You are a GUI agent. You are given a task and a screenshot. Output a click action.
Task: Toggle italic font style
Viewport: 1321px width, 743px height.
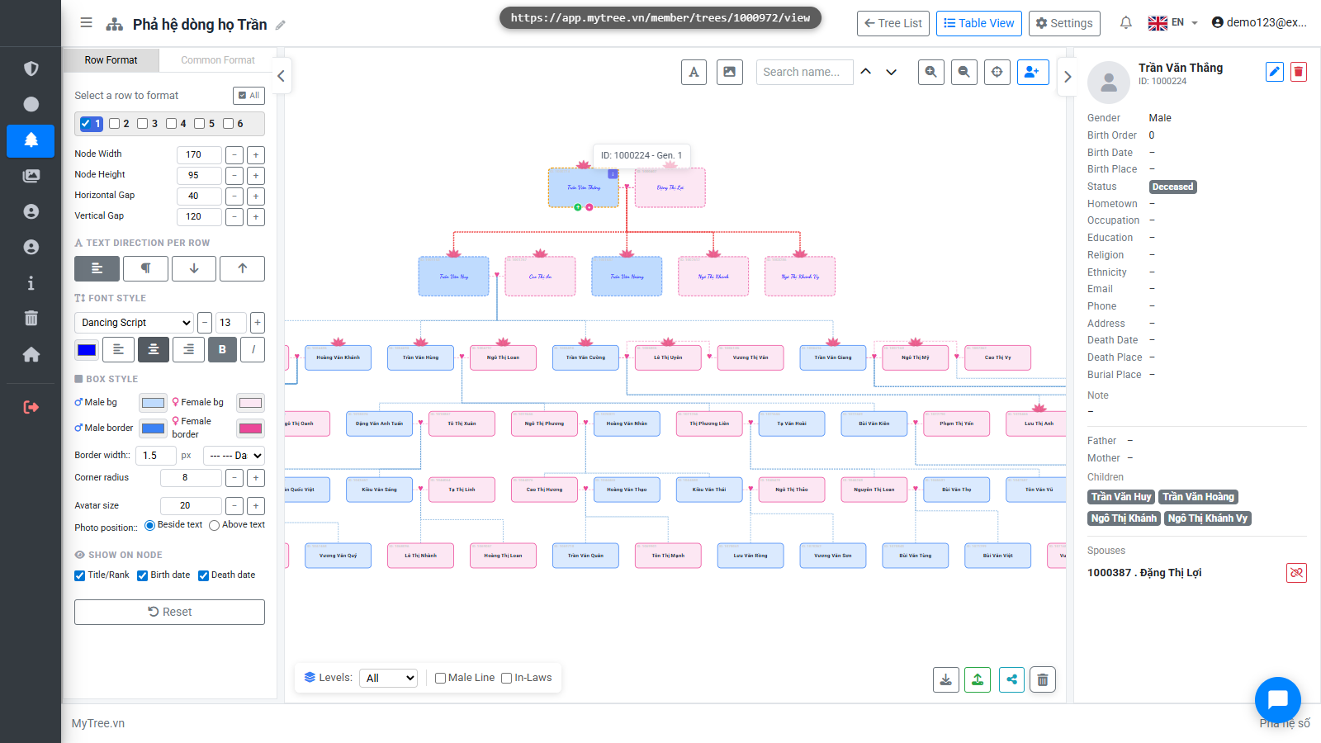click(253, 350)
